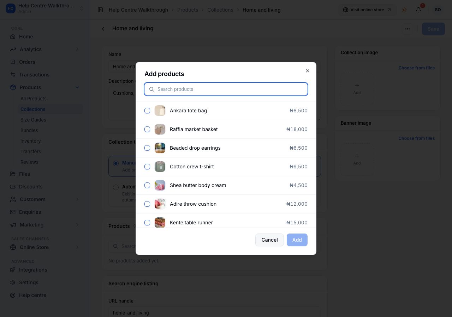Image resolution: width=452 pixels, height=317 pixels.
Task: Click Choose from files under Collection image
Action: 417,68
